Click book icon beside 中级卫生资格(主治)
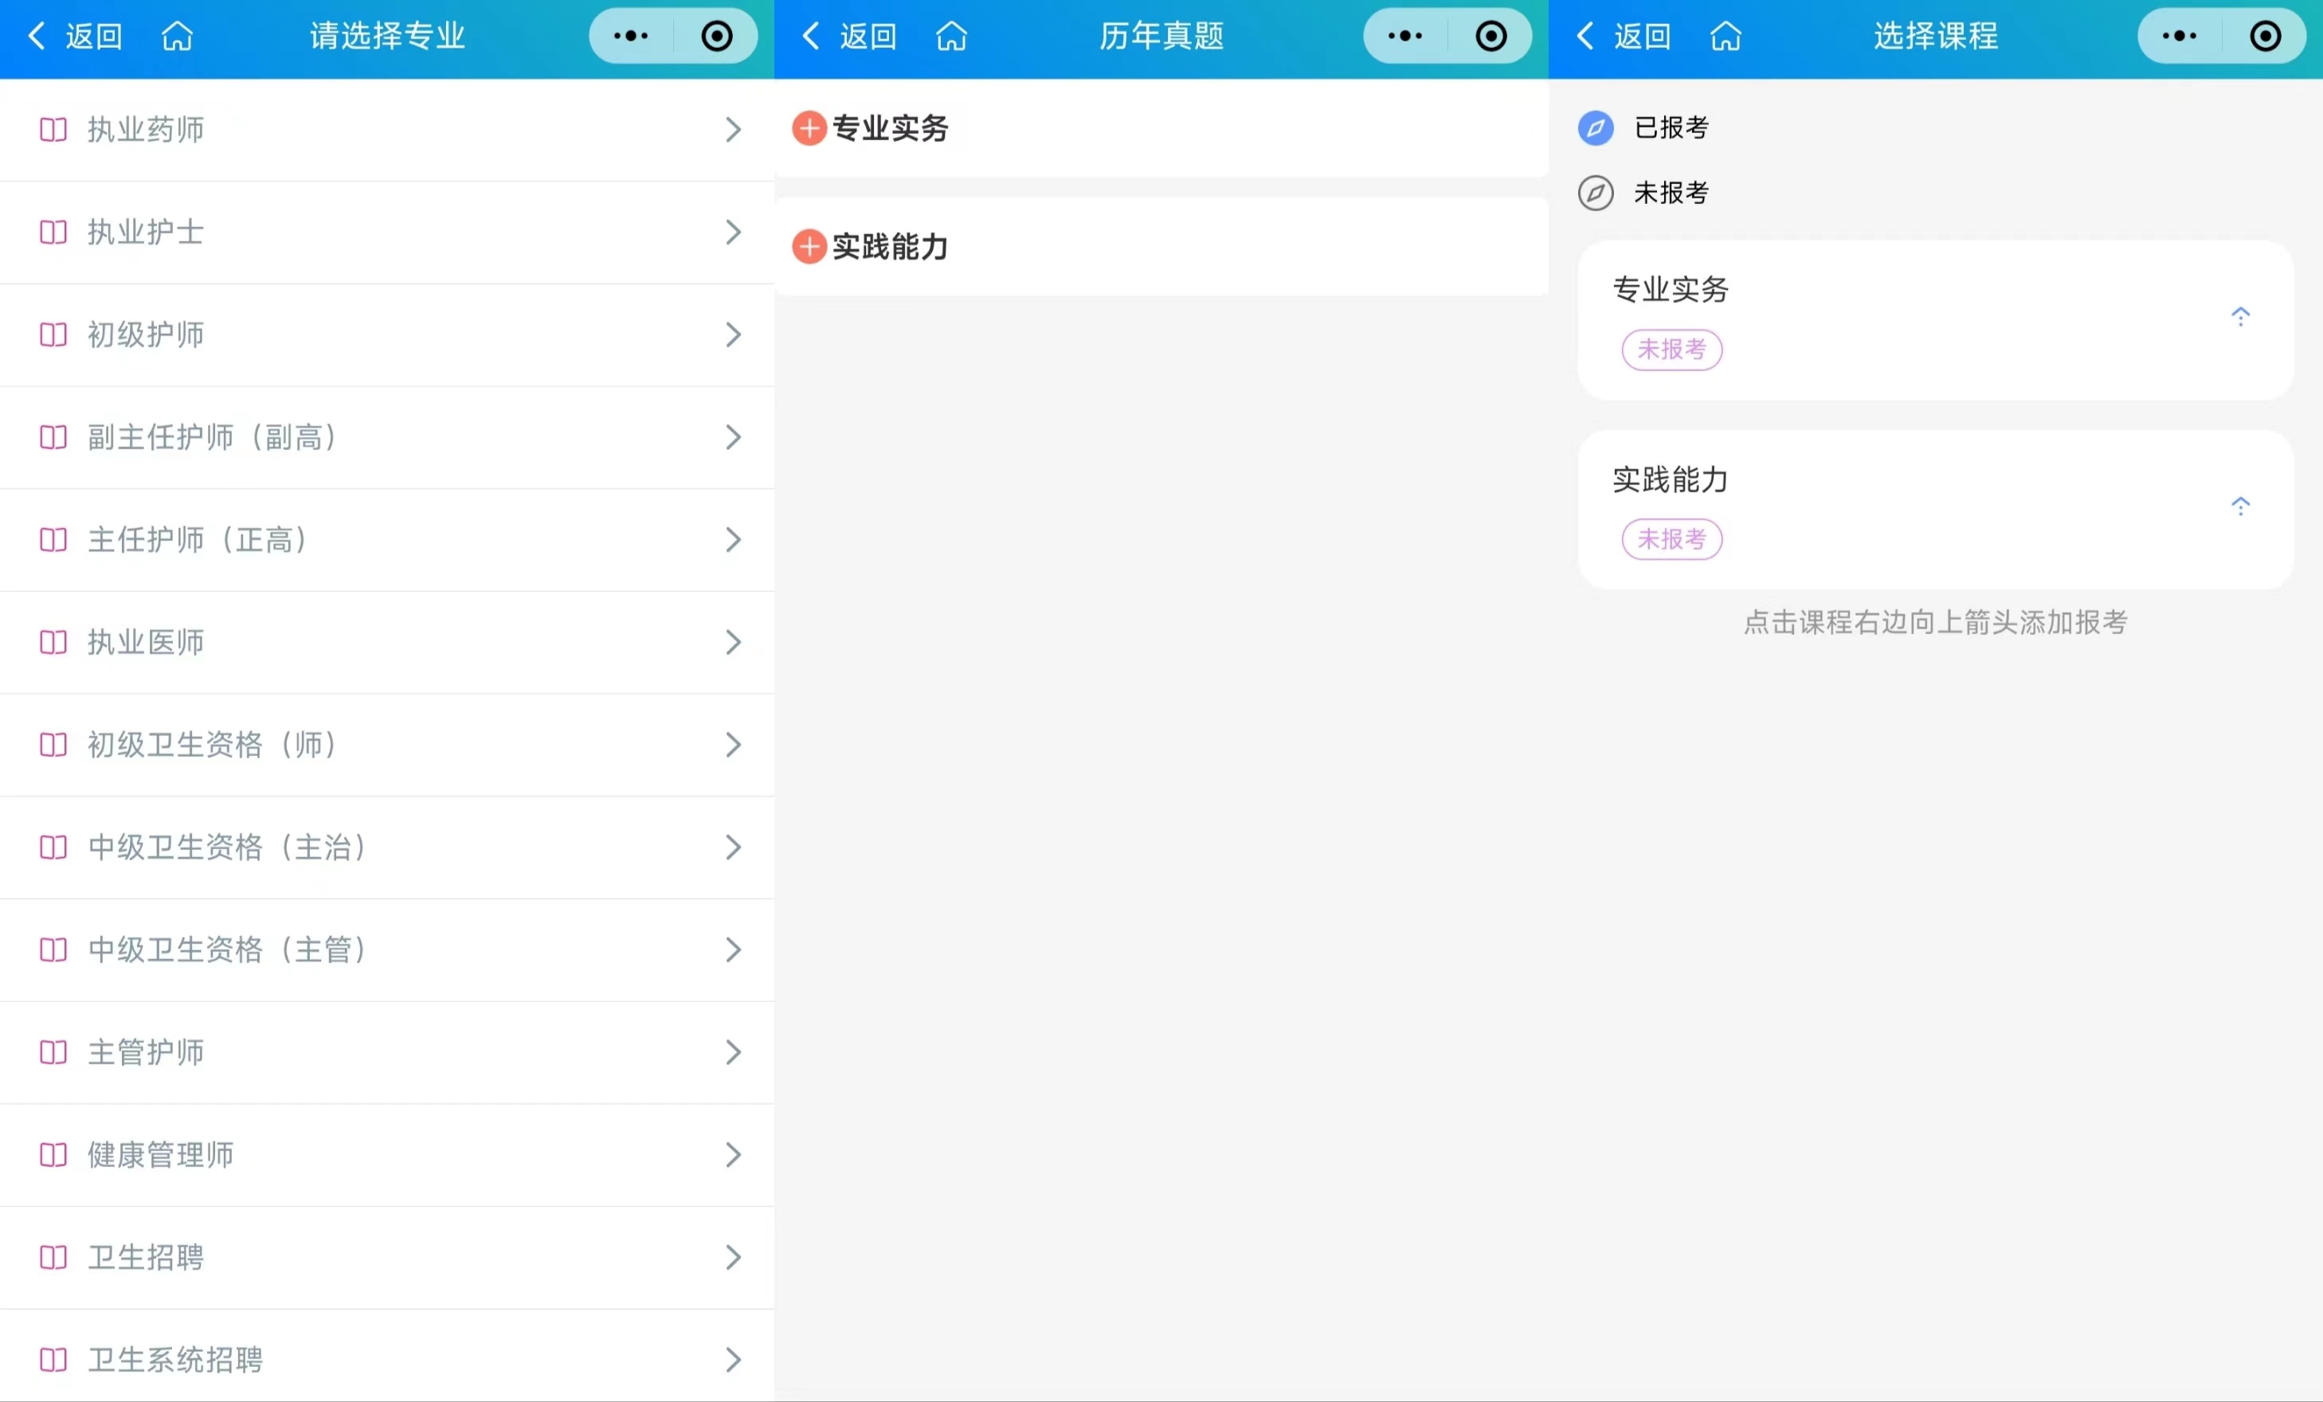Screen dimensions: 2323x1402 click(53, 848)
